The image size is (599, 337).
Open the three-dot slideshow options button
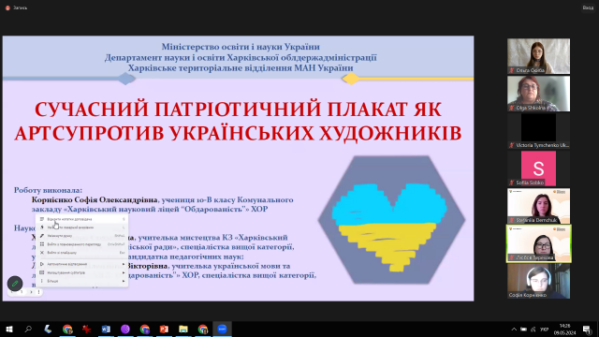pos(38,292)
